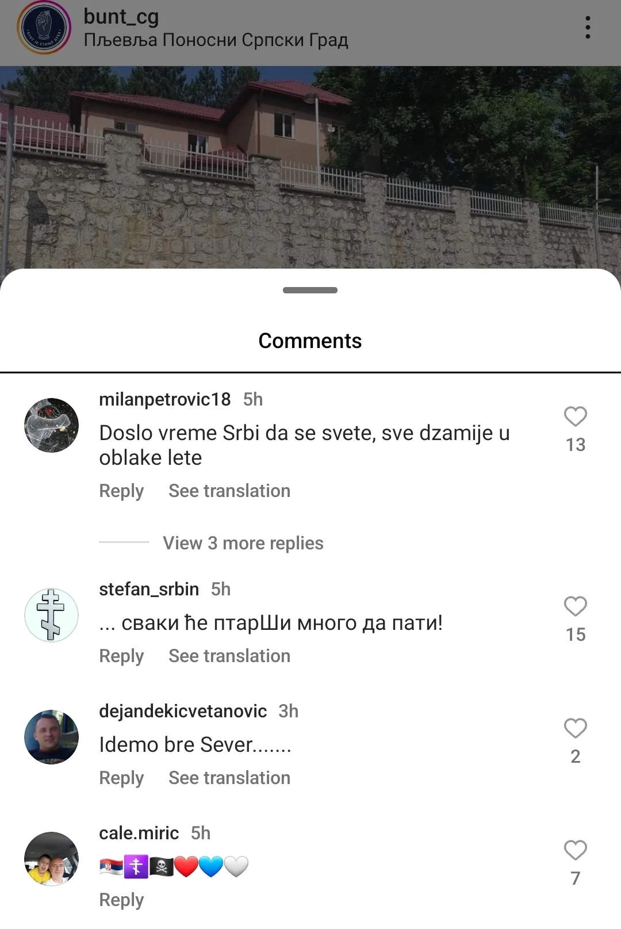Image resolution: width=621 pixels, height=929 pixels.
Task: Open stefan_srbin's cross avatar
Action: pyautogui.click(x=51, y=615)
